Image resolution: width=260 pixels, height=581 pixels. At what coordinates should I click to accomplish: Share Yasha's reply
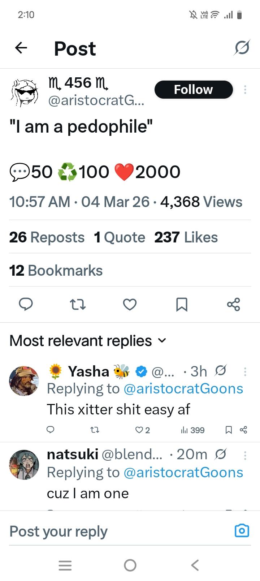[243, 430]
